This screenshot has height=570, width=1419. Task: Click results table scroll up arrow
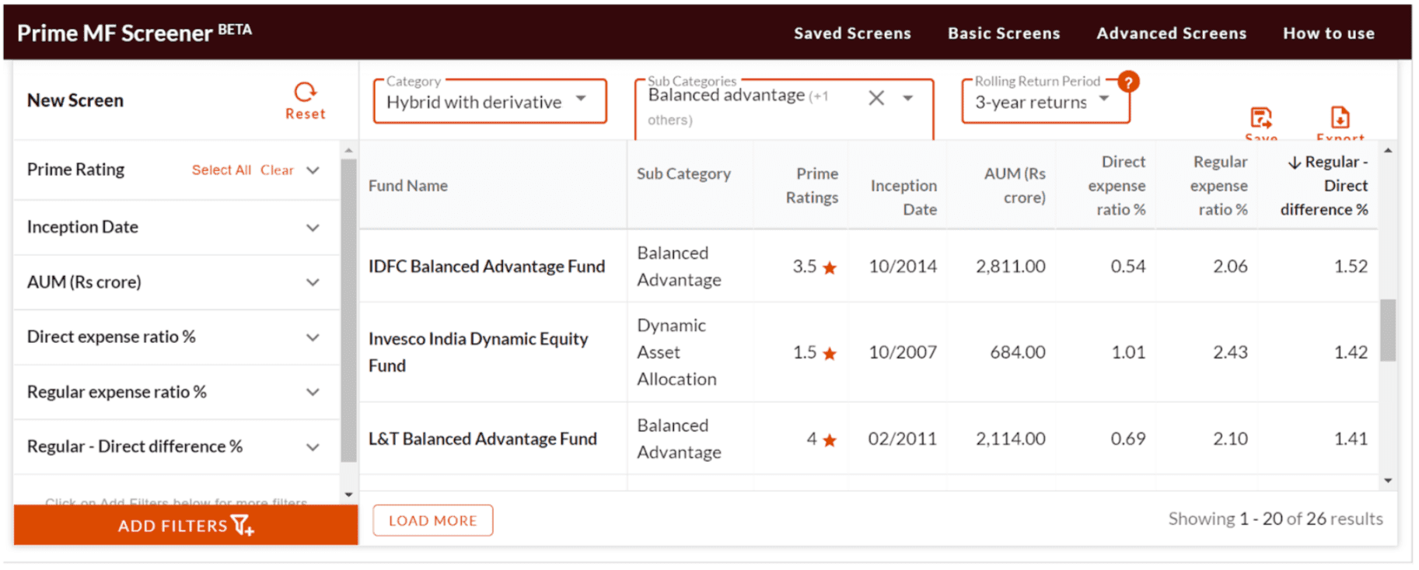click(1388, 150)
